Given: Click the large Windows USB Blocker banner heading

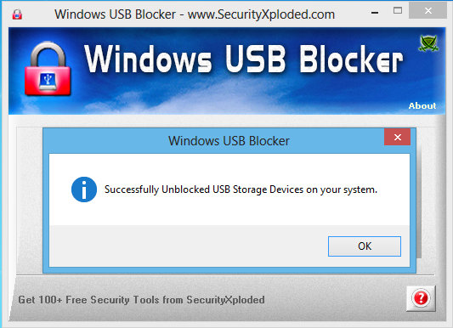Looking at the screenshot, I should [x=243, y=59].
